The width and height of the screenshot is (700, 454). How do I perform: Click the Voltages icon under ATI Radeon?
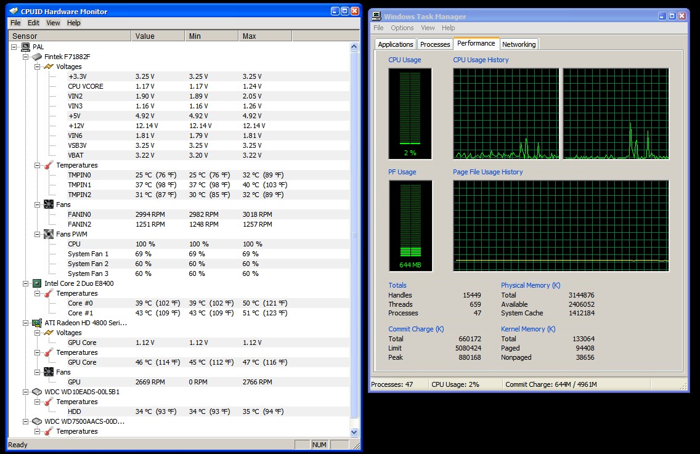(x=49, y=333)
